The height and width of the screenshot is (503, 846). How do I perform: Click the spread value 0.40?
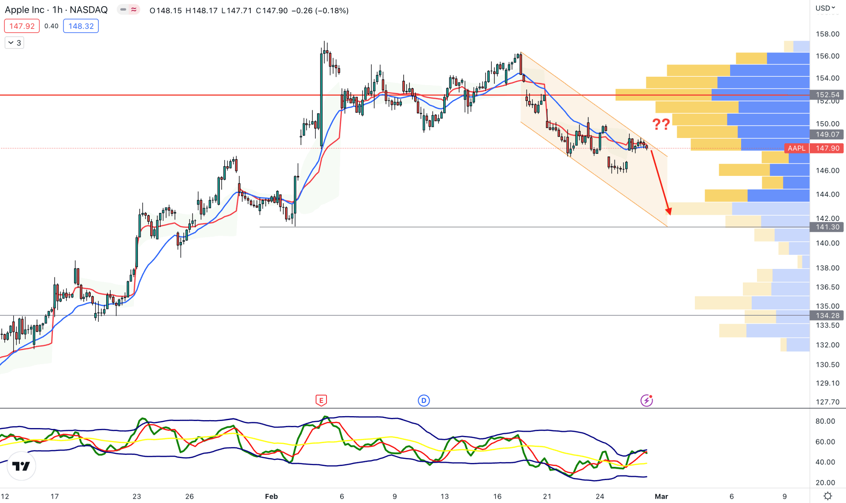(x=51, y=26)
